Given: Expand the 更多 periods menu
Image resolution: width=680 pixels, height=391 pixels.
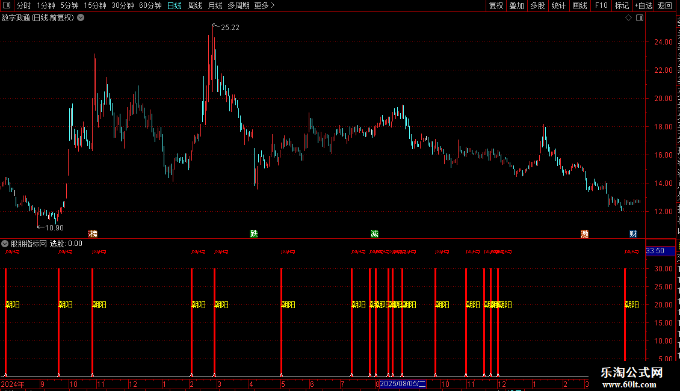Looking at the screenshot, I should point(264,5).
